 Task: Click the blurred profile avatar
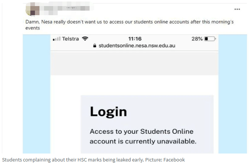click(33, 9)
